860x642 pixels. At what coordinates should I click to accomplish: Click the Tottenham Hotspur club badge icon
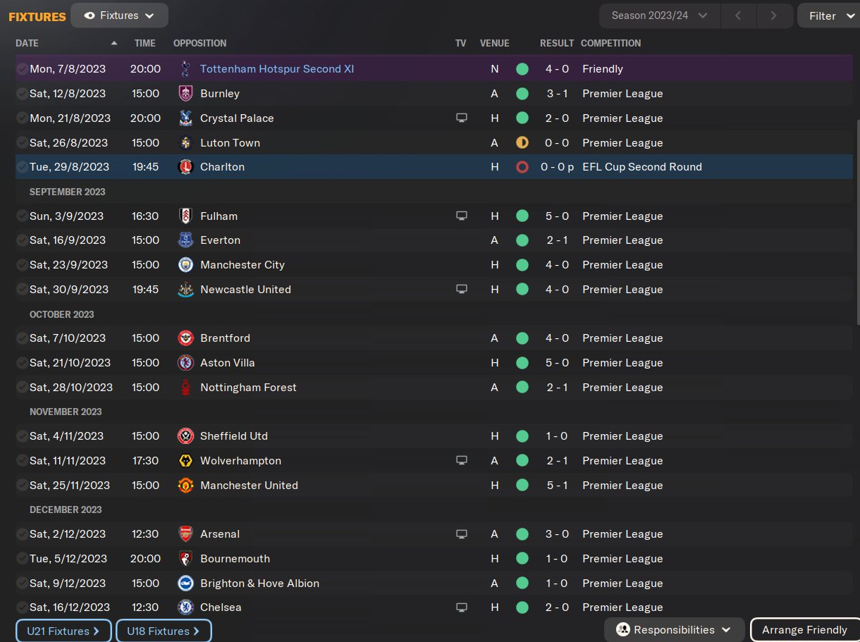tap(185, 69)
